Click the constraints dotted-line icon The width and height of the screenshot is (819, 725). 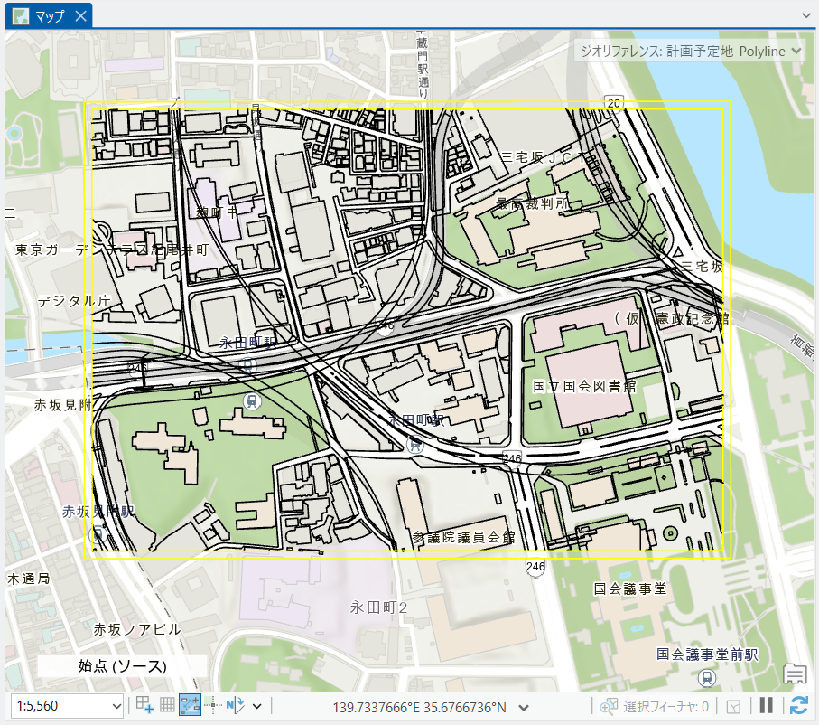(x=214, y=705)
